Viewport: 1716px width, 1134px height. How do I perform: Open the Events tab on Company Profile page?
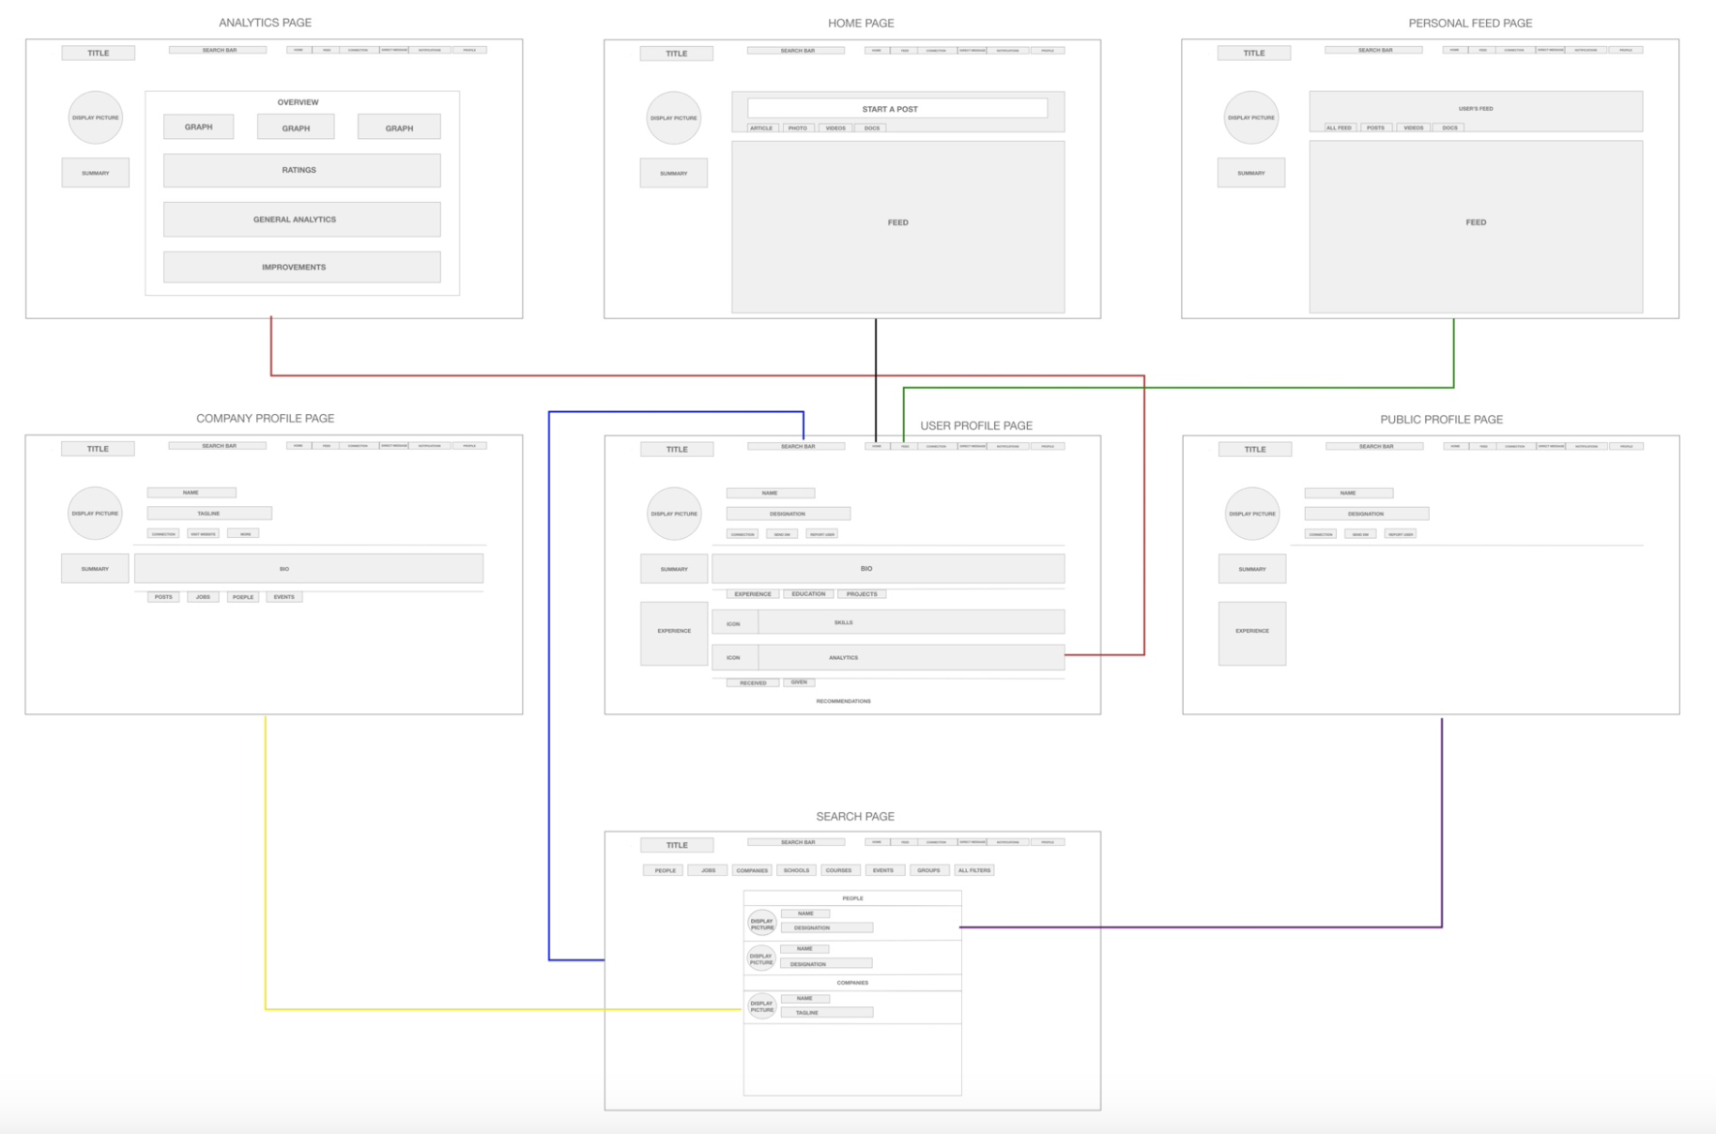point(283,597)
